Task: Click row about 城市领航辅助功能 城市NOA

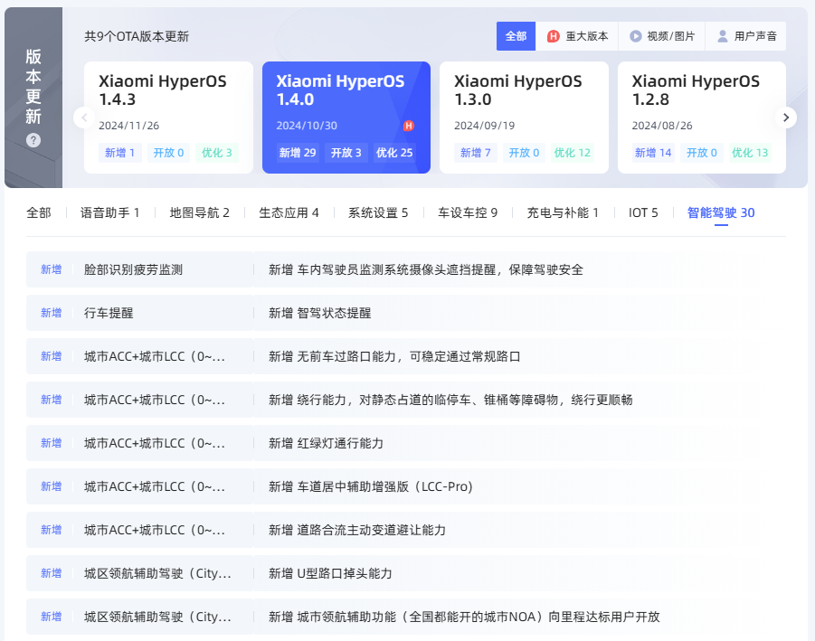Action: [406, 617]
